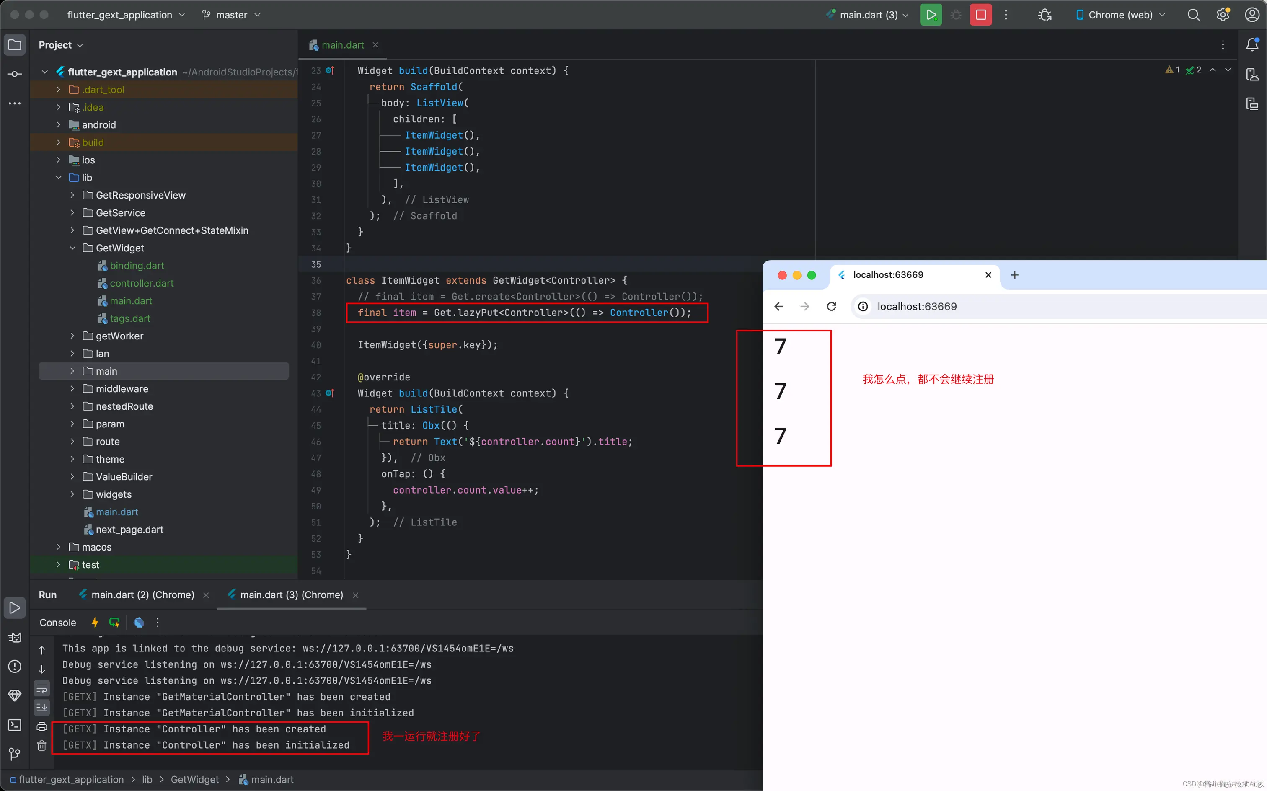Open the Terminal tool window icon
Screen dimensions: 1267x791
point(15,725)
